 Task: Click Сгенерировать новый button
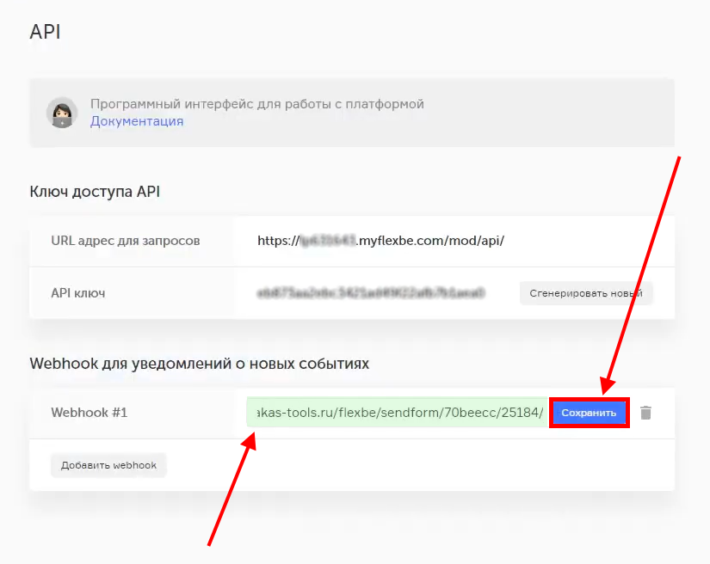pos(586,293)
